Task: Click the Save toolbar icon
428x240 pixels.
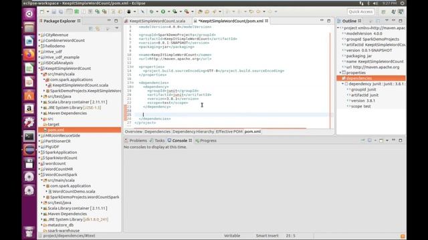Action: coord(53,12)
